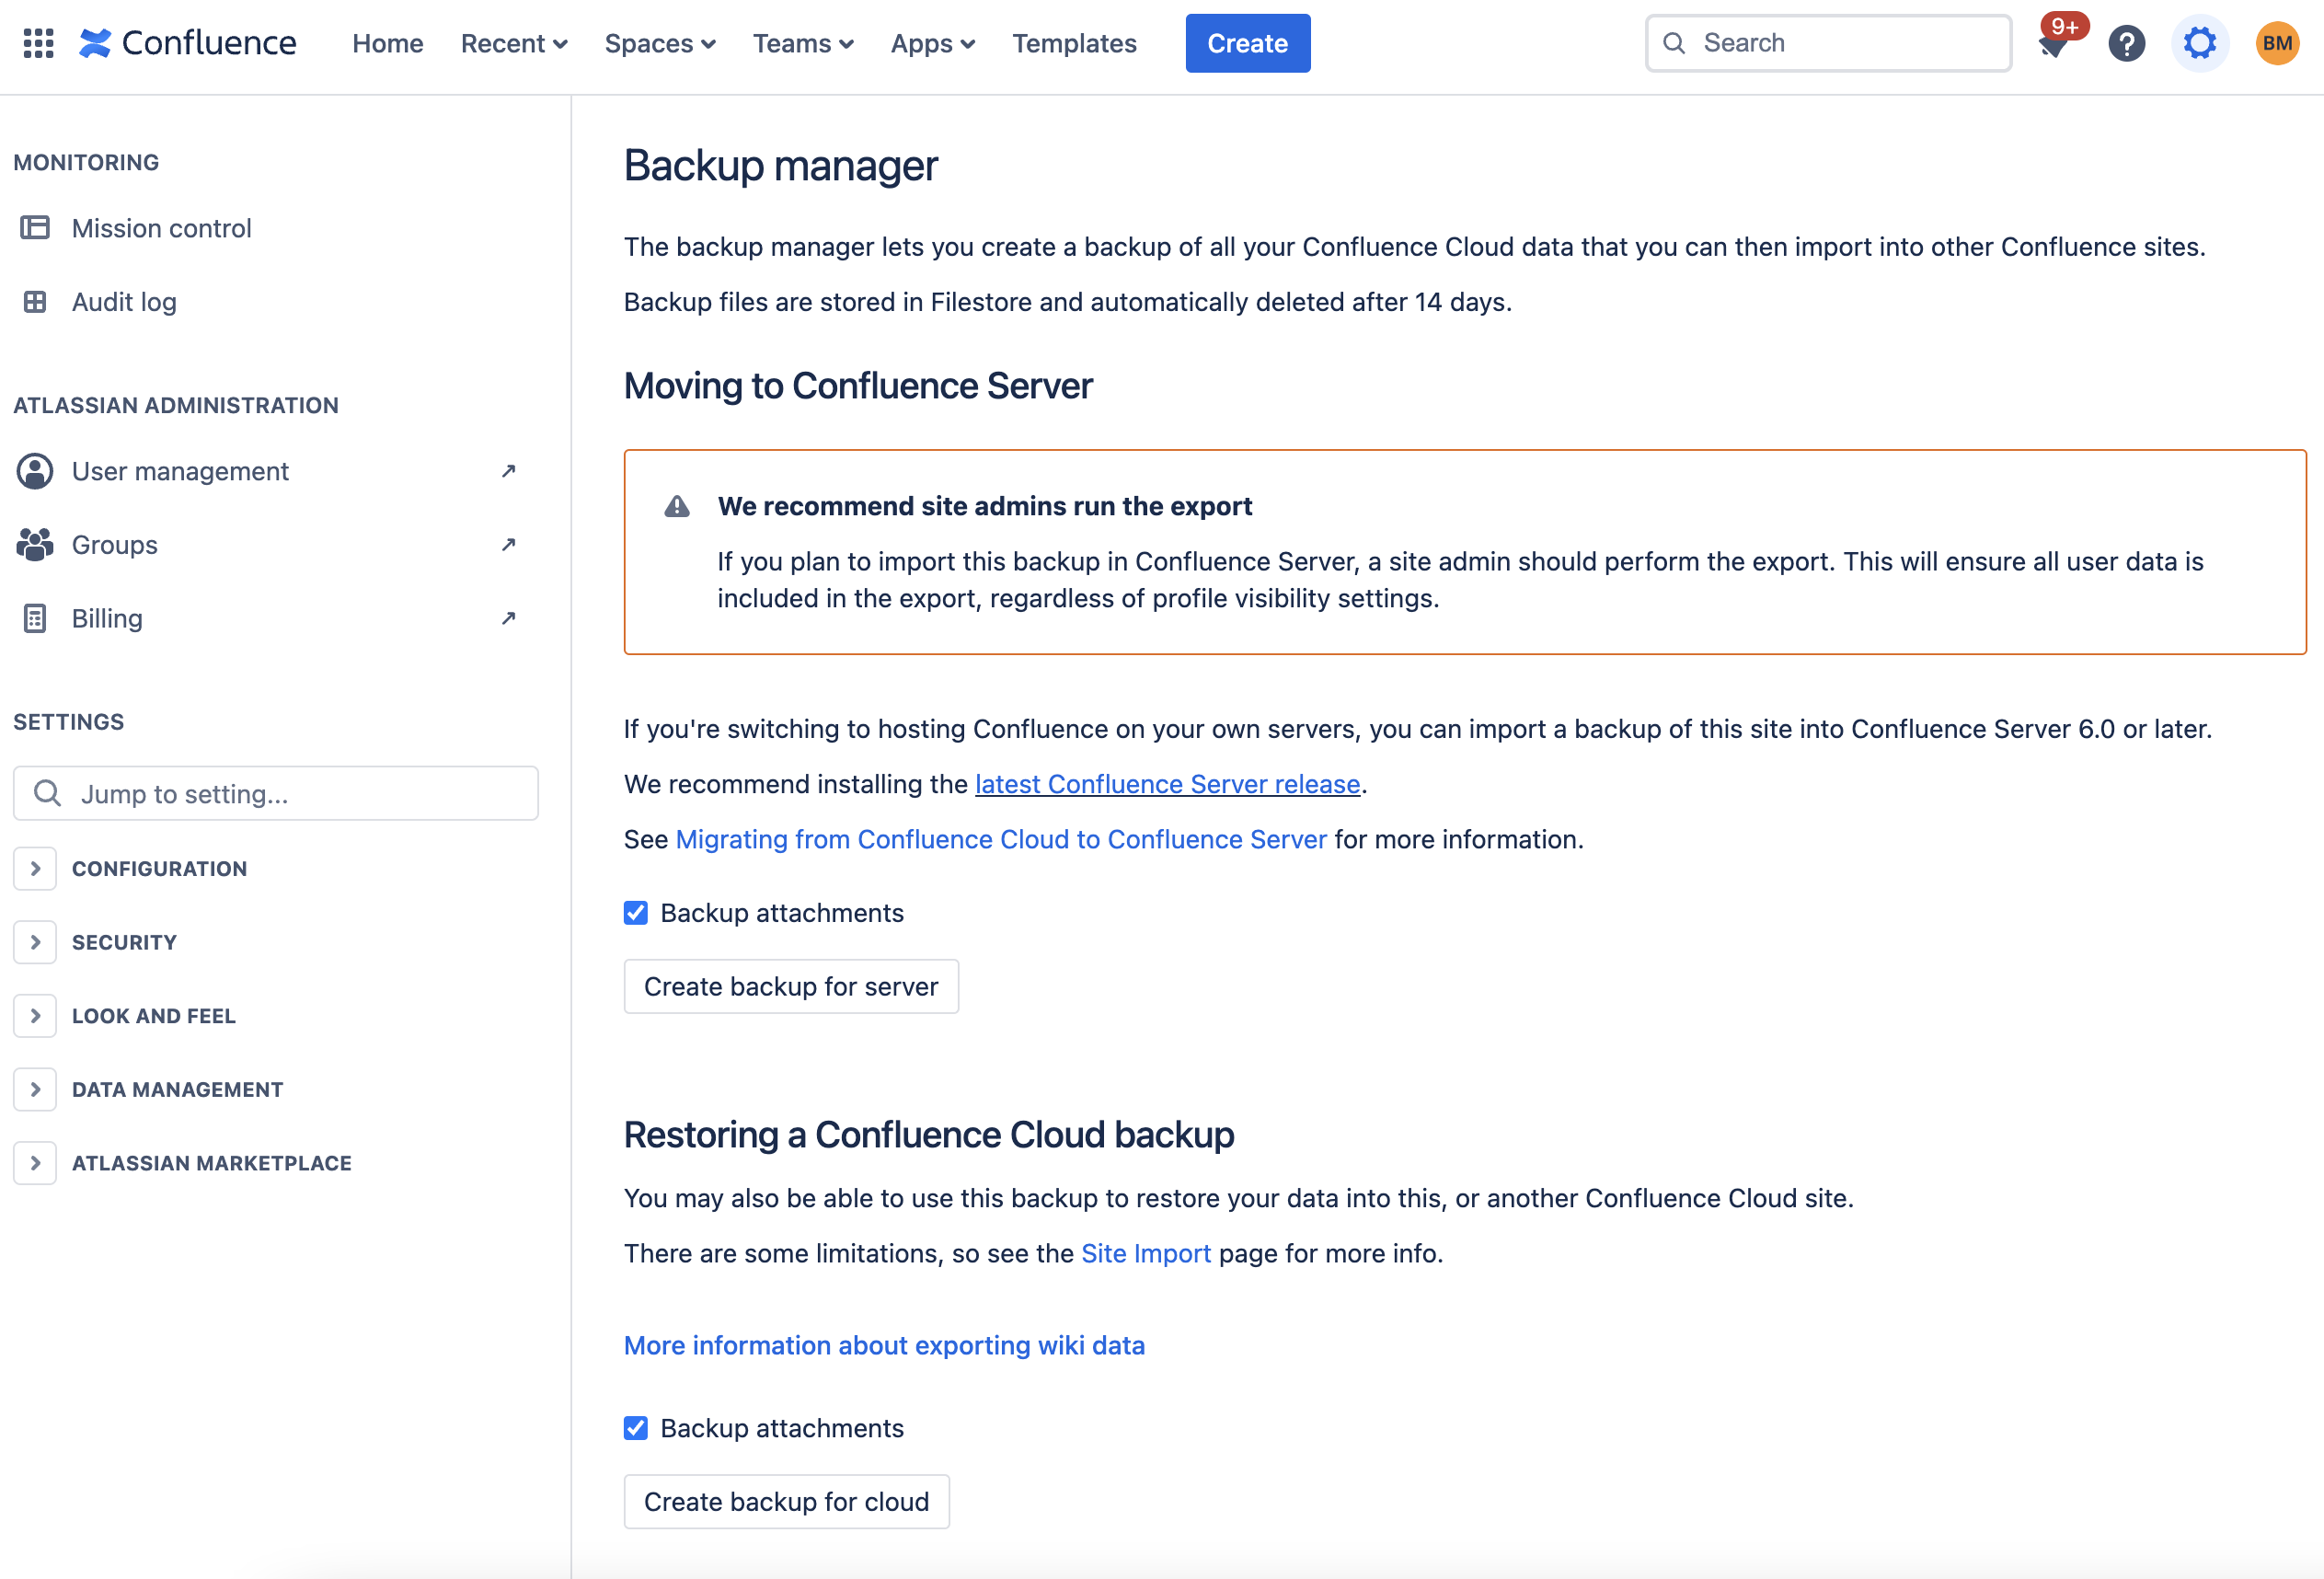
Task: Open User management in a new tab
Action: click(x=180, y=471)
